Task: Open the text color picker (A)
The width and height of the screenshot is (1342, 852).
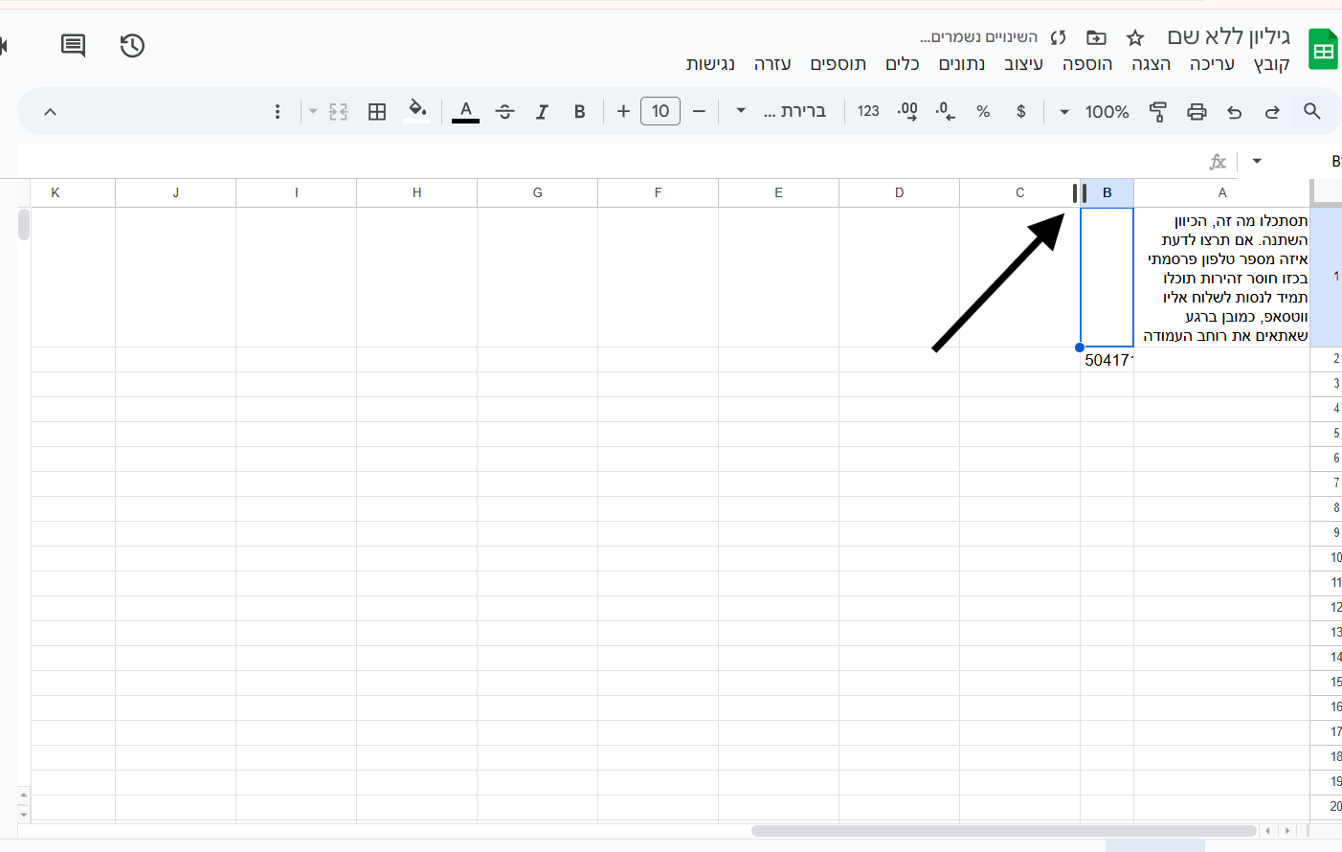Action: tap(465, 111)
